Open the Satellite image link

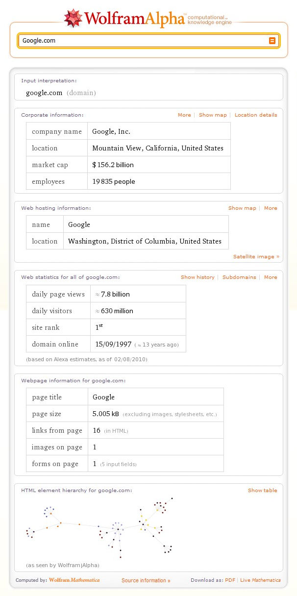[x=256, y=256]
